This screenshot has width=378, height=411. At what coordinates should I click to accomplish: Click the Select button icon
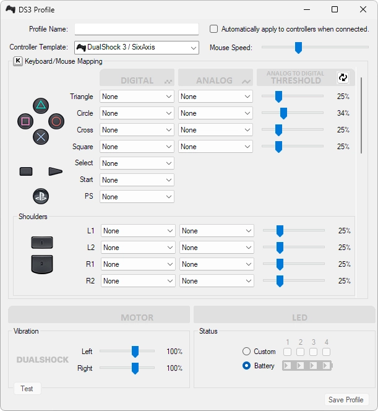click(x=26, y=171)
